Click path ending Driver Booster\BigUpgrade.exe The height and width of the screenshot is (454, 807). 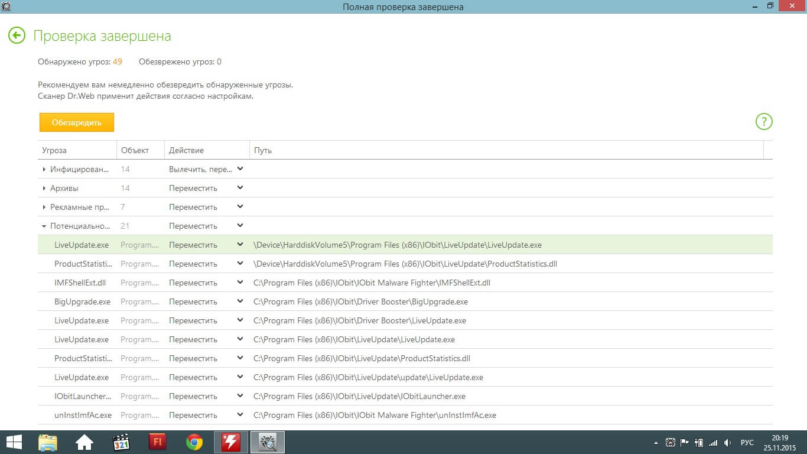360,301
